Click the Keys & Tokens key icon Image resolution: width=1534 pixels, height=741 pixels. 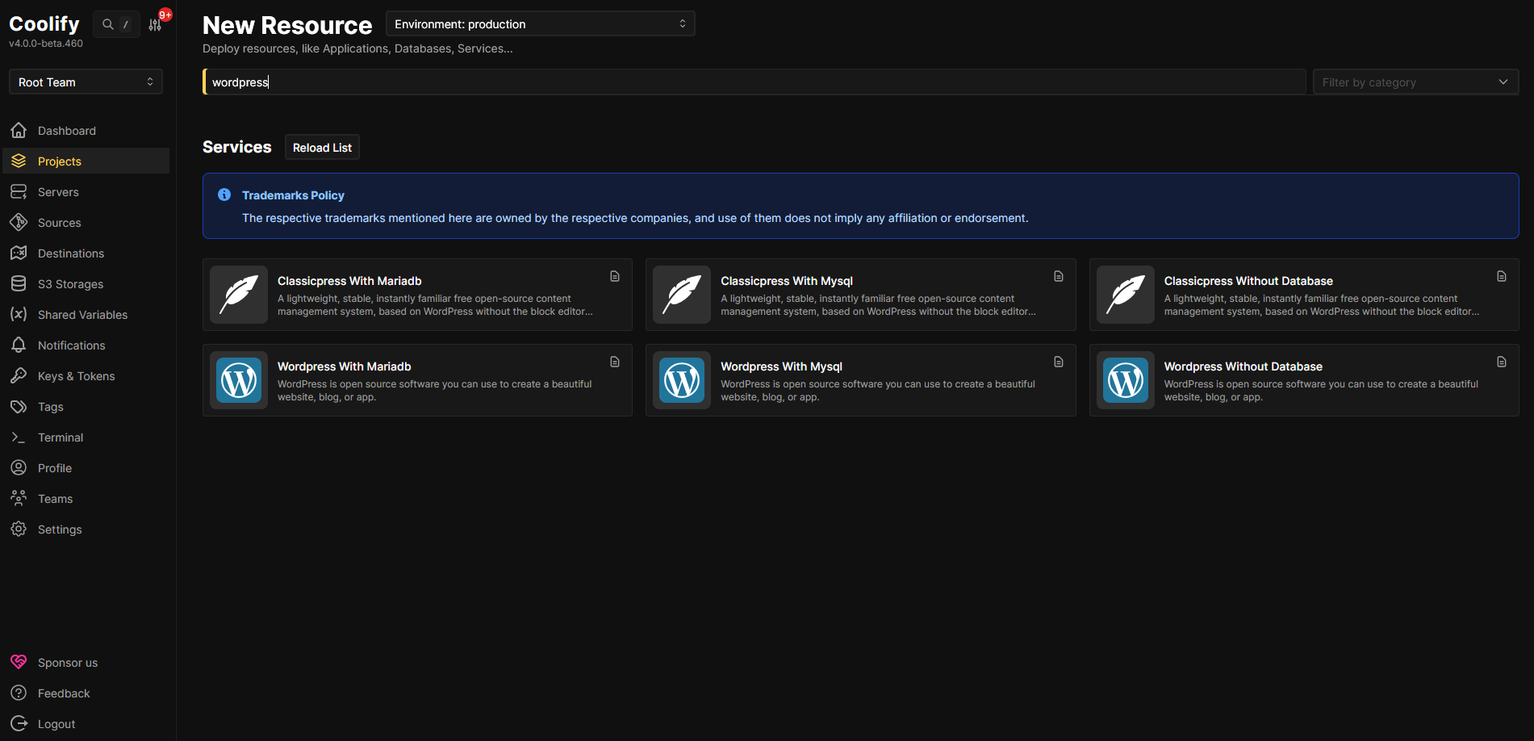pos(19,376)
